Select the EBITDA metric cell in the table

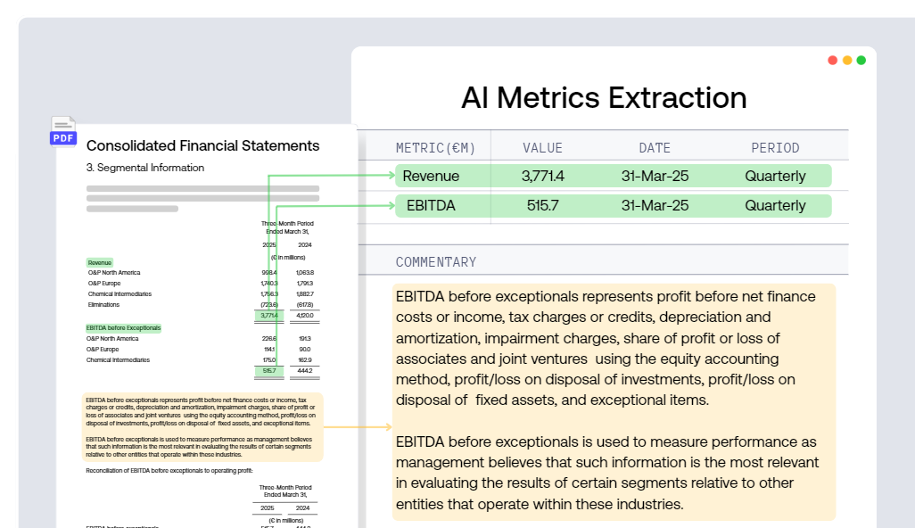pyautogui.click(x=431, y=206)
